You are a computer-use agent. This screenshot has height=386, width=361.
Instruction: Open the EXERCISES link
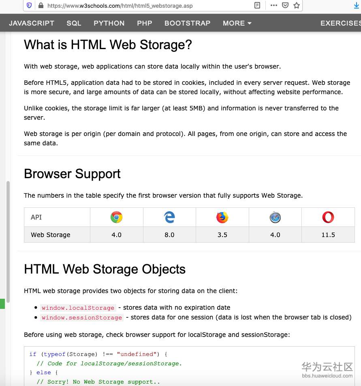(x=341, y=23)
